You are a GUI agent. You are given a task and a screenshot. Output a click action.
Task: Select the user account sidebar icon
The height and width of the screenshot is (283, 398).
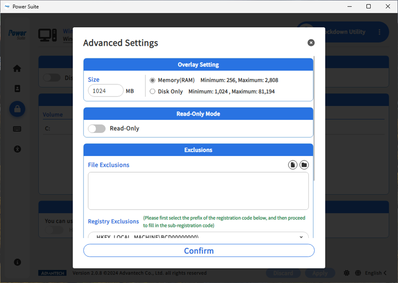(x=17, y=88)
